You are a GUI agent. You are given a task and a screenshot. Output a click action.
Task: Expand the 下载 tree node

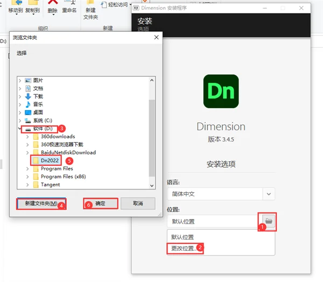20,97
